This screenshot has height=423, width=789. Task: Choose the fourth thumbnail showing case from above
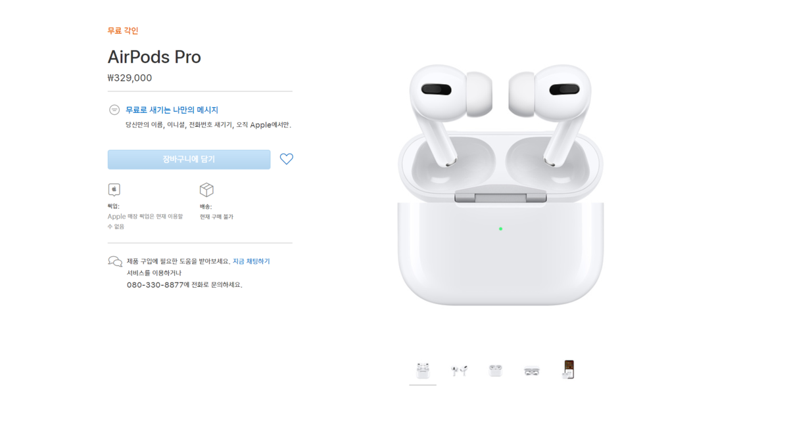[532, 371]
